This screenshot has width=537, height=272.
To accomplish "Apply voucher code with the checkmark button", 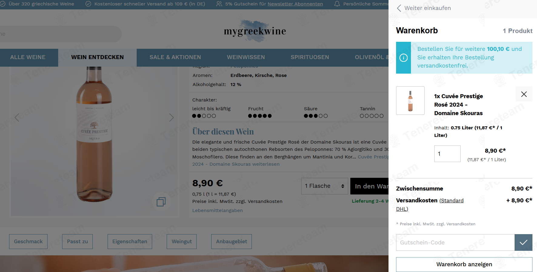I will (523, 242).
